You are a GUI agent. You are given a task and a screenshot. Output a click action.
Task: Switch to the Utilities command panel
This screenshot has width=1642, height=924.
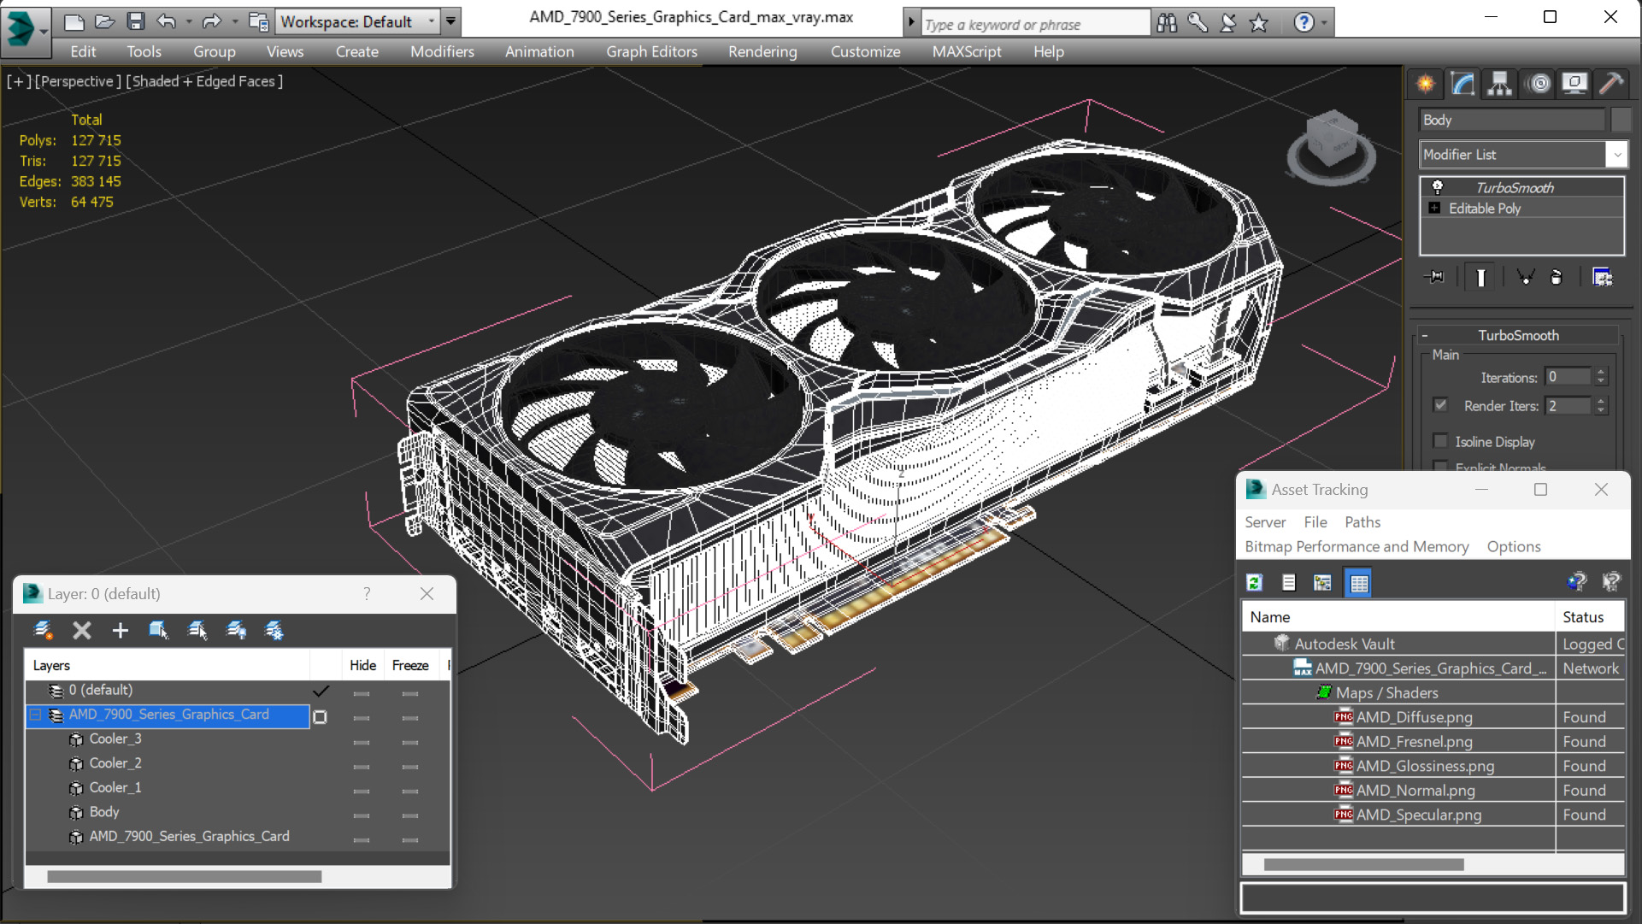(x=1611, y=84)
